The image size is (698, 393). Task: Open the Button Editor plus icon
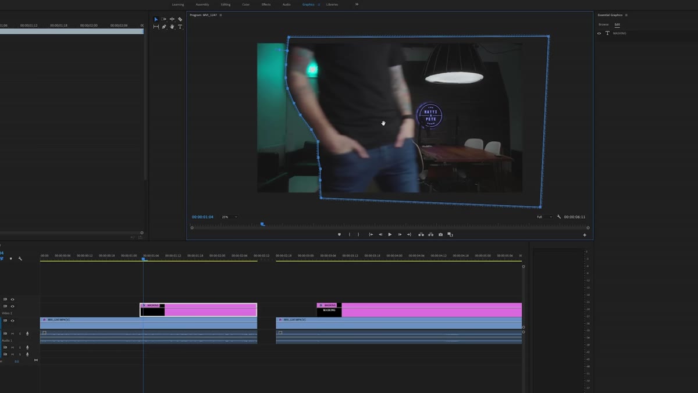pyautogui.click(x=585, y=235)
